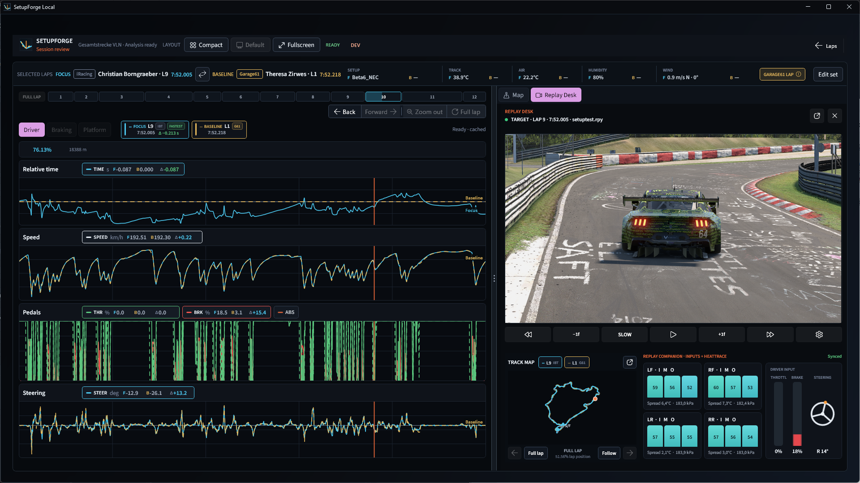Return to Laps with the back arrow
The image size is (860, 483).
point(826,46)
